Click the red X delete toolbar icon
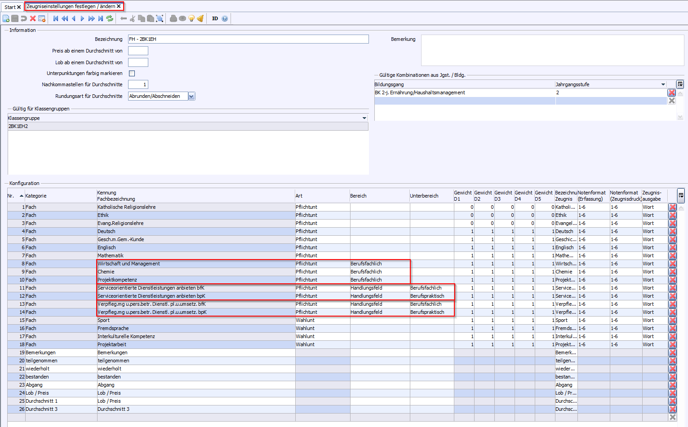The height and width of the screenshot is (427, 688). pyautogui.click(x=33, y=18)
